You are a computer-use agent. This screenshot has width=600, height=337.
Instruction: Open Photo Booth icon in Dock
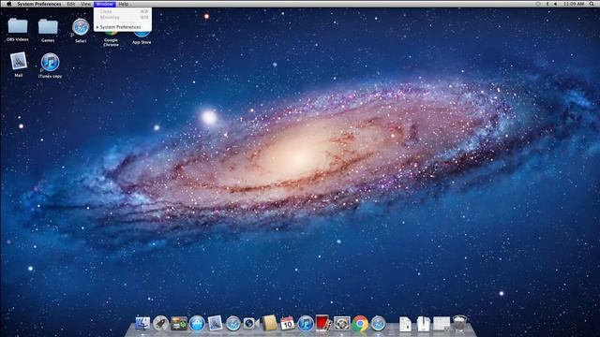(323, 323)
